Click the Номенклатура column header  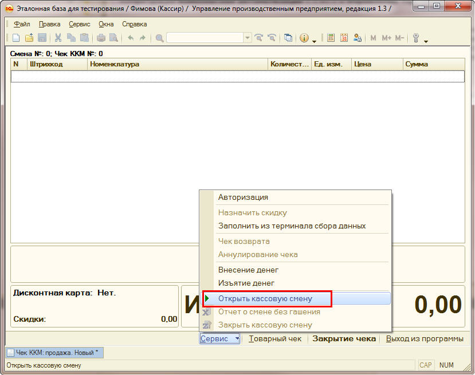click(178, 64)
